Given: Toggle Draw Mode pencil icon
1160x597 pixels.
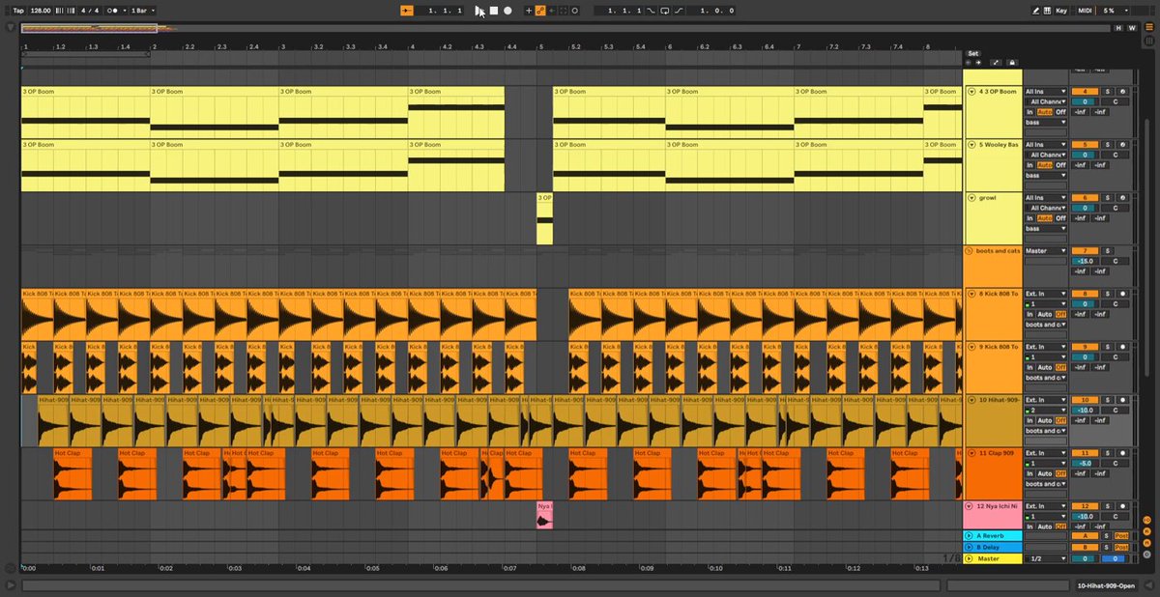Looking at the screenshot, I should click(1036, 10).
